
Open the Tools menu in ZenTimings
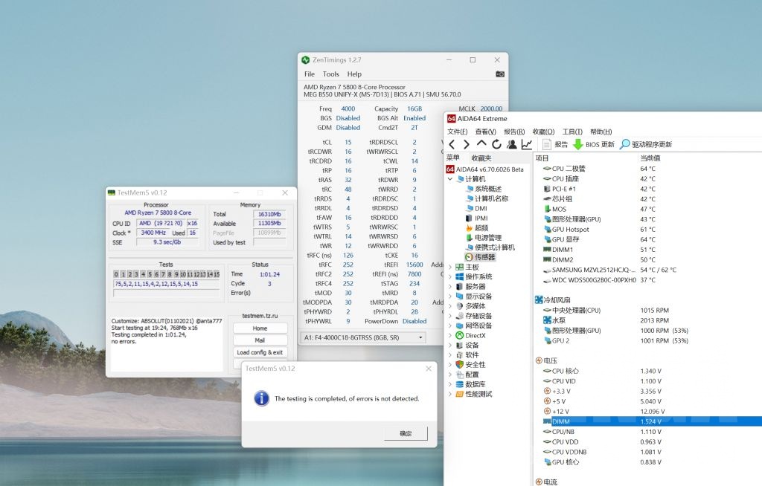(x=331, y=74)
